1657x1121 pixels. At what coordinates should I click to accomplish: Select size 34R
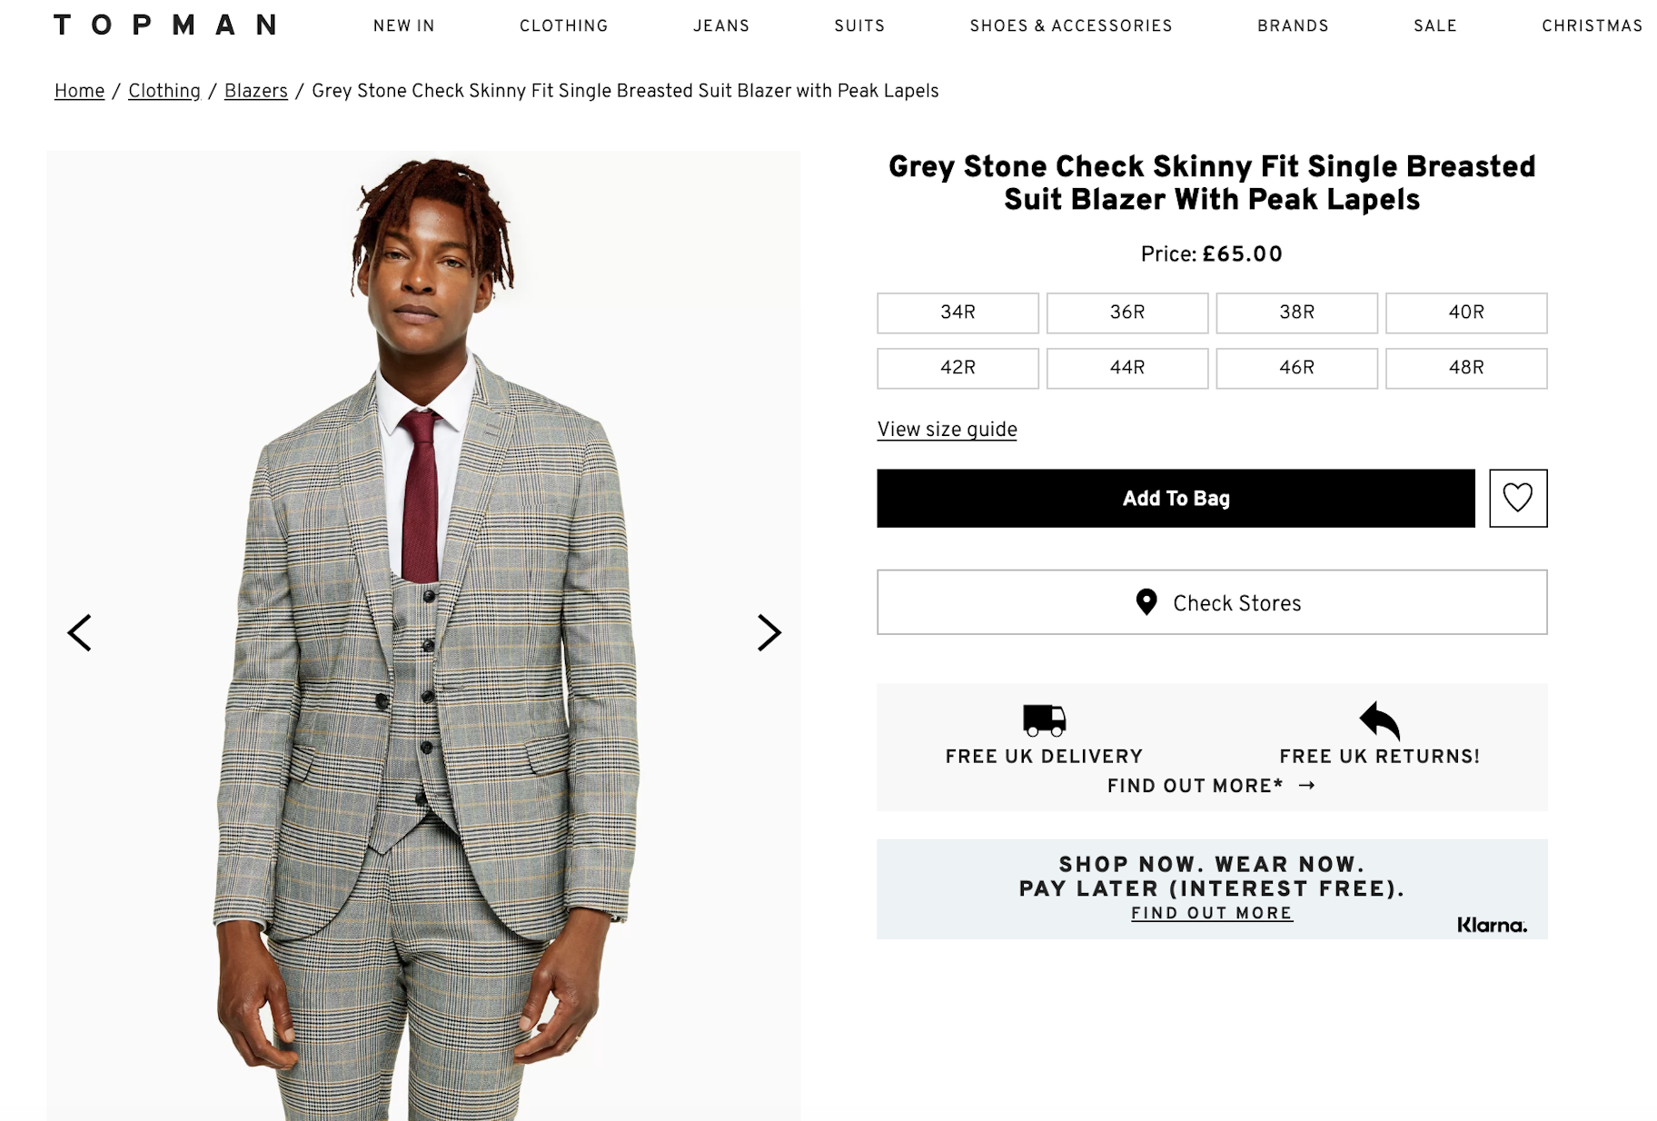pos(957,312)
